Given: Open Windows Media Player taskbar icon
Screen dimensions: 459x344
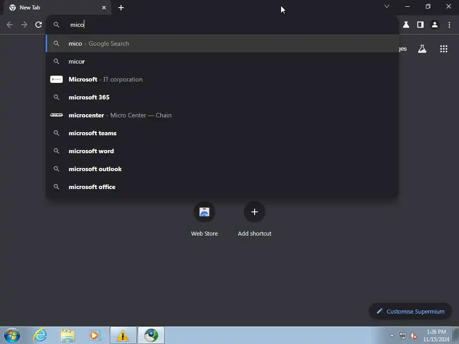Looking at the screenshot, I should point(95,335).
